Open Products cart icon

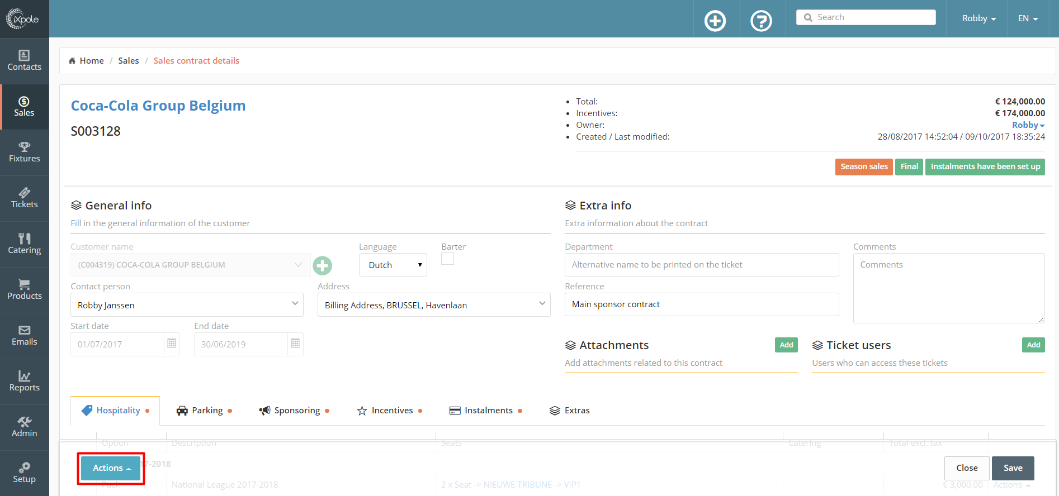click(x=25, y=284)
